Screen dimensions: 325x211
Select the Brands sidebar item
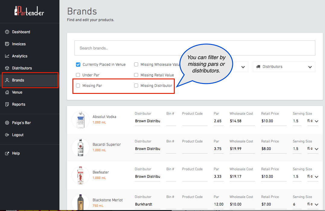pos(30,80)
